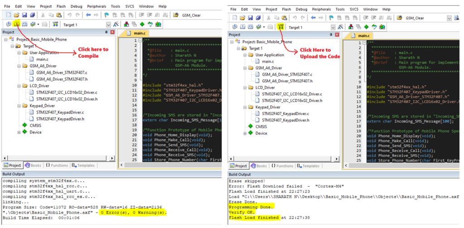This screenshot has width=464, height=228.
Task: Toggle code fold at line 1, right editor
Action: click(365, 43)
